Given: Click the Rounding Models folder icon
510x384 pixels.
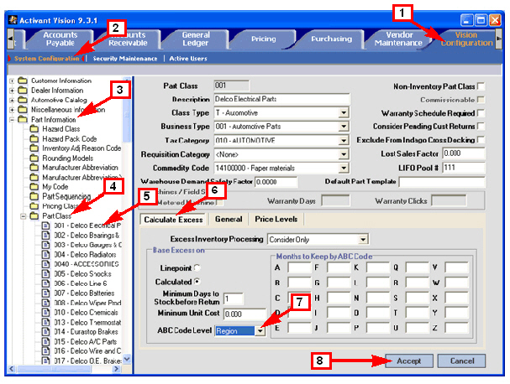Looking at the screenshot, I should click(x=34, y=158).
